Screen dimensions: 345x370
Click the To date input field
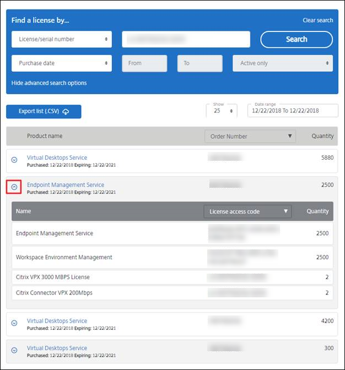200,63
